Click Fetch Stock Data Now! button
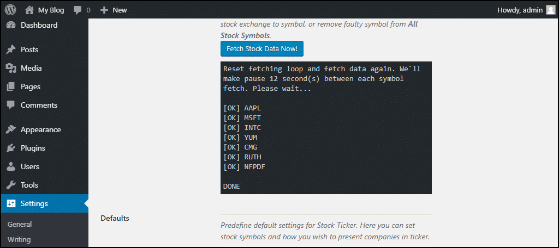Screen dimensions: 559x248 262,49
